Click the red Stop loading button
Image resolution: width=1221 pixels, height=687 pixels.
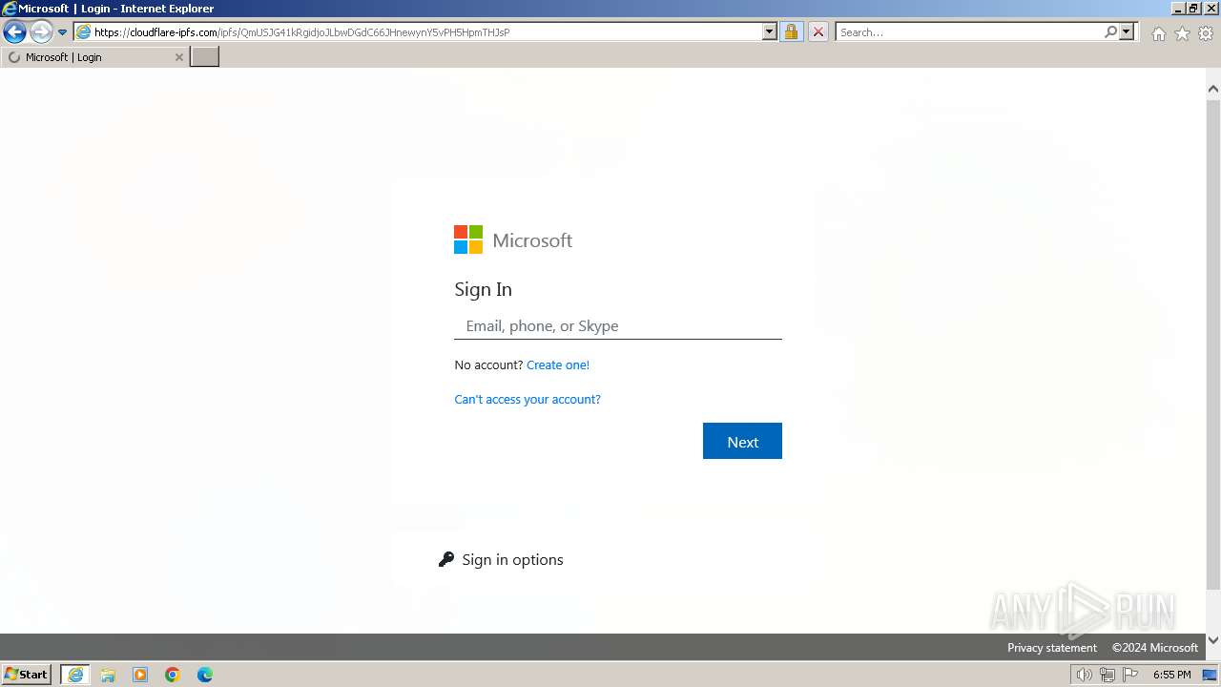click(x=817, y=31)
